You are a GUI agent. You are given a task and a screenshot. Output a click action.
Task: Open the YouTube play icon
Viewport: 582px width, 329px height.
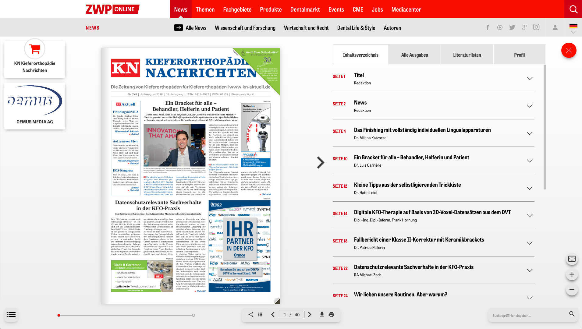pos(500,27)
